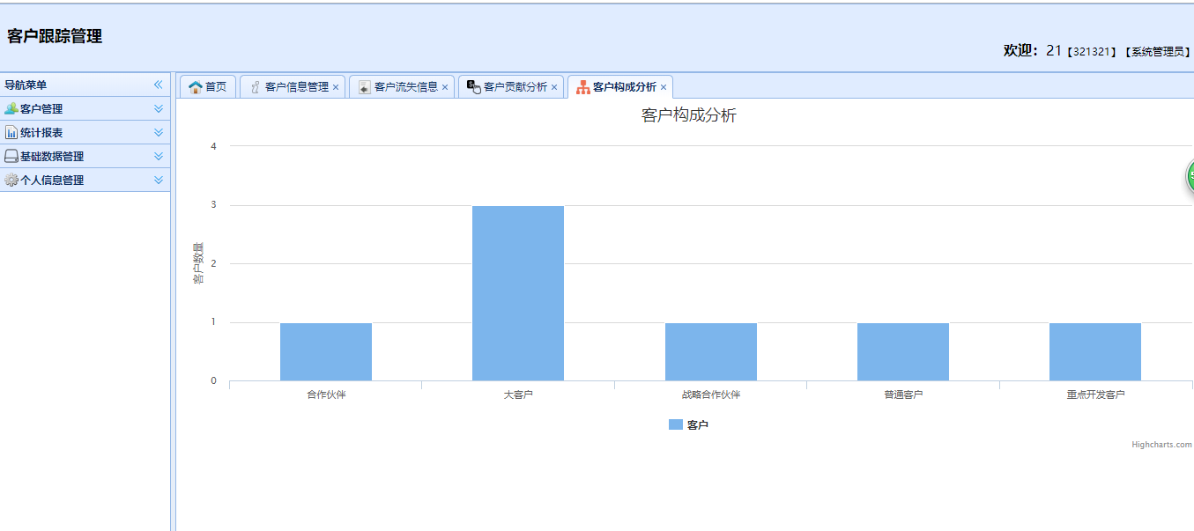The image size is (1194, 531).
Task: Click the 客户贡献分析 tab icon
Action: (474, 87)
